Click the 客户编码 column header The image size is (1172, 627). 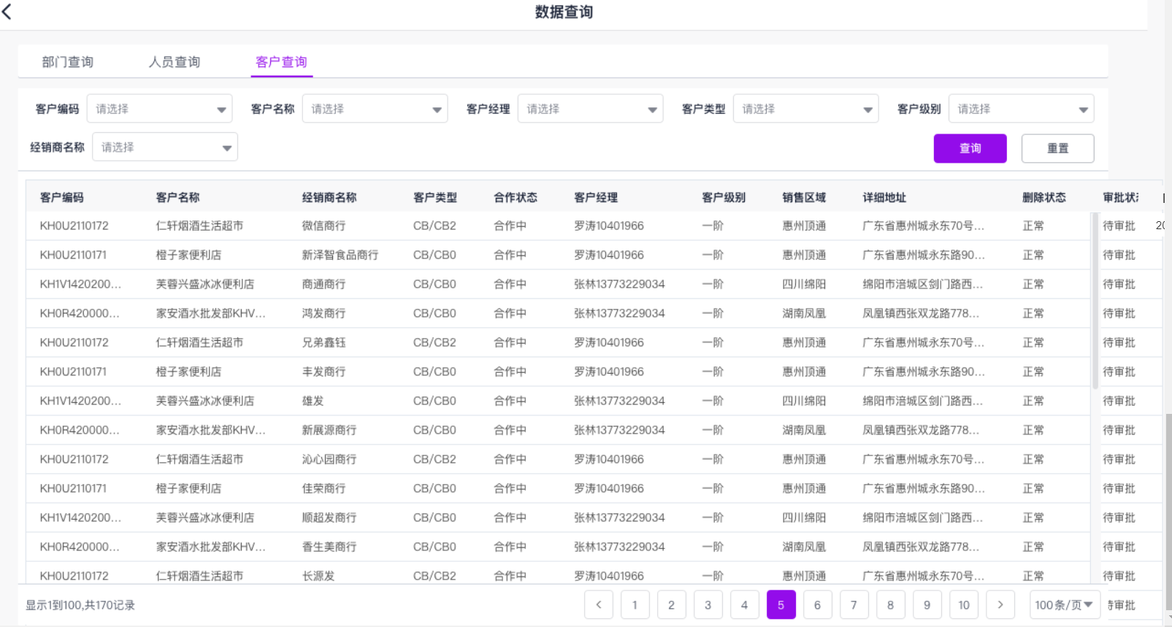click(x=62, y=197)
